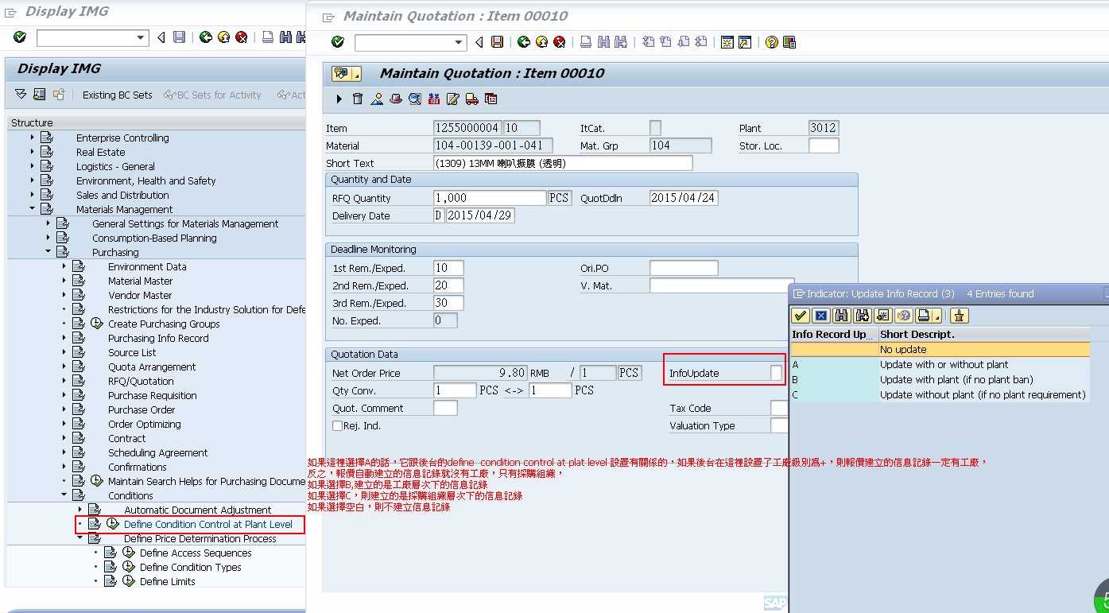Click Delete trash-can icon in quotation application toolbar

[358, 99]
